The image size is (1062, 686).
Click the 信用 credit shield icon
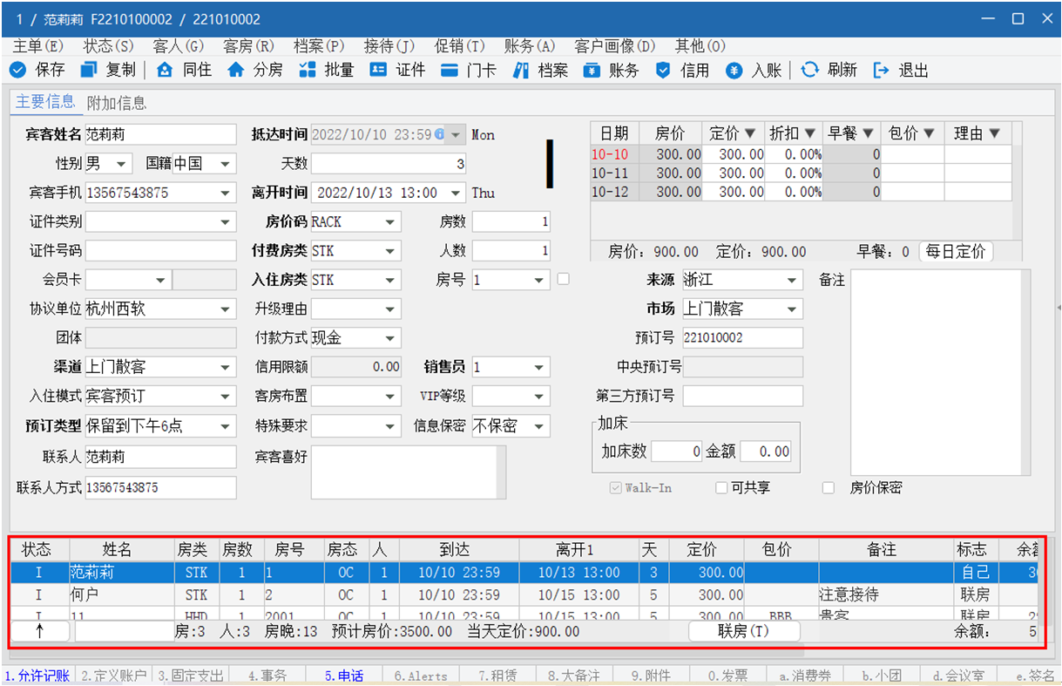[x=663, y=71]
